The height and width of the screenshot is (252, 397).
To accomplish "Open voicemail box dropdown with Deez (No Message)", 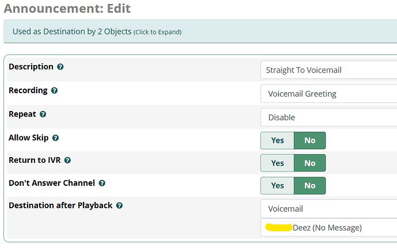I will pyautogui.click(x=329, y=228).
